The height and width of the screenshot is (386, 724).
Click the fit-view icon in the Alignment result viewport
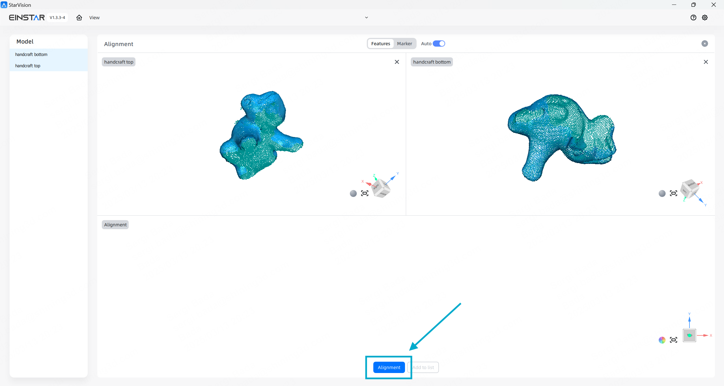[x=673, y=340]
